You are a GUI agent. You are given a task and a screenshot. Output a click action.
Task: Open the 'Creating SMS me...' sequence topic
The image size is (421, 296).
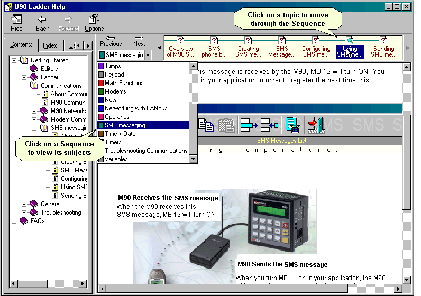coord(249,48)
